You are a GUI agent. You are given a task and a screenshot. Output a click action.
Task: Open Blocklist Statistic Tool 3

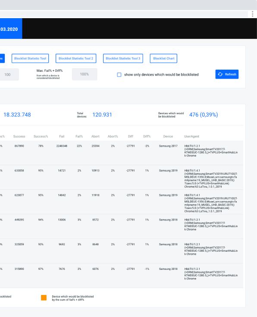(x=123, y=58)
